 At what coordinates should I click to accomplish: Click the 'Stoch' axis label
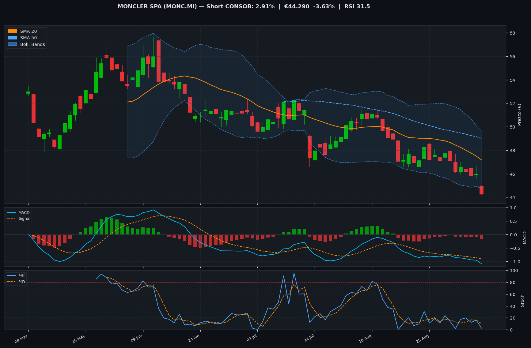(x=523, y=301)
